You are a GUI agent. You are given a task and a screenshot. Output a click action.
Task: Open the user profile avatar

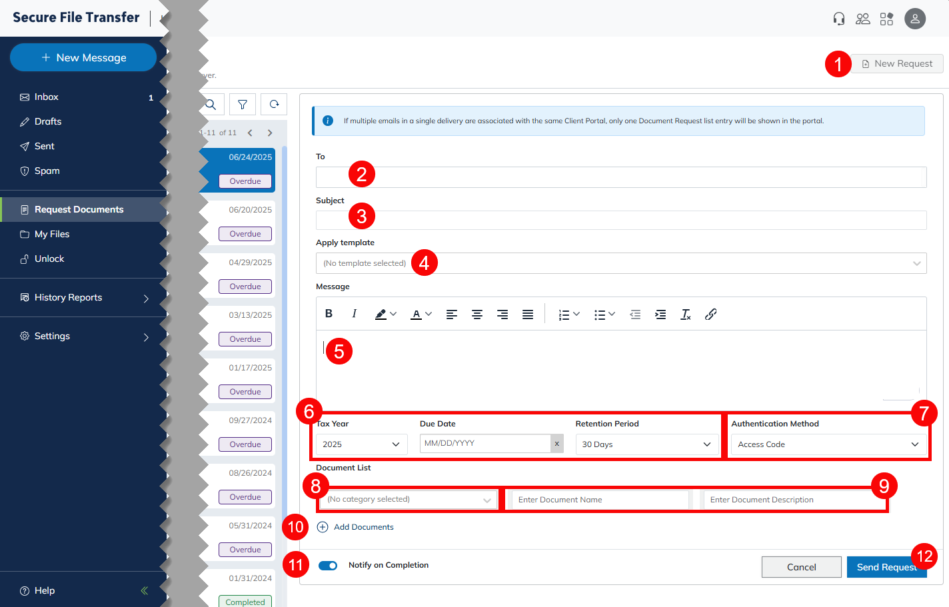pyautogui.click(x=914, y=19)
